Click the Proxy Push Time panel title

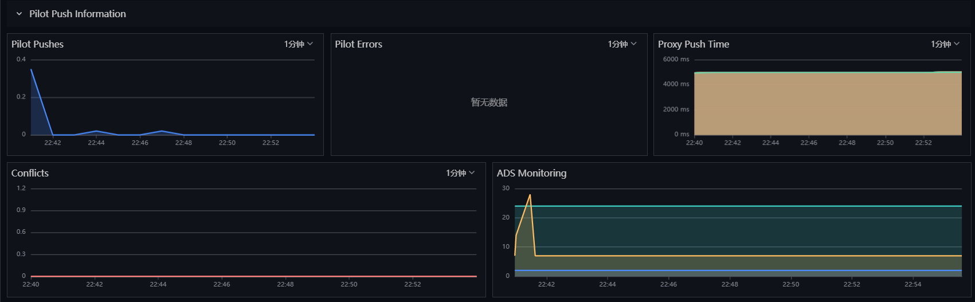pyautogui.click(x=693, y=44)
